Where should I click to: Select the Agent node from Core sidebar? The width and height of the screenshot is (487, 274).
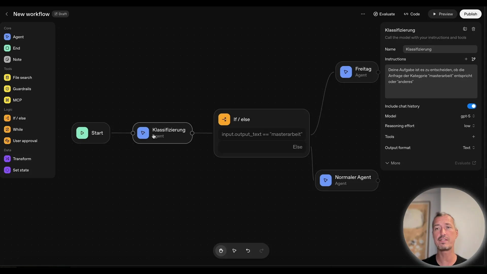[x=18, y=37]
